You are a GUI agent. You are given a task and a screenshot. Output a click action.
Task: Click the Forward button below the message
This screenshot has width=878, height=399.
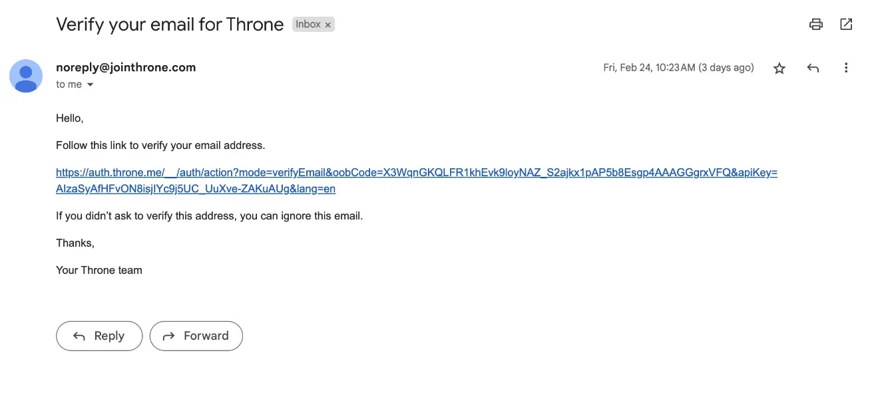pyautogui.click(x=196, y=336)
